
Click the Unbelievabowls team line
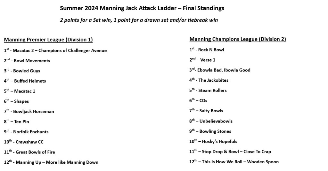click(x=211, y=121)
